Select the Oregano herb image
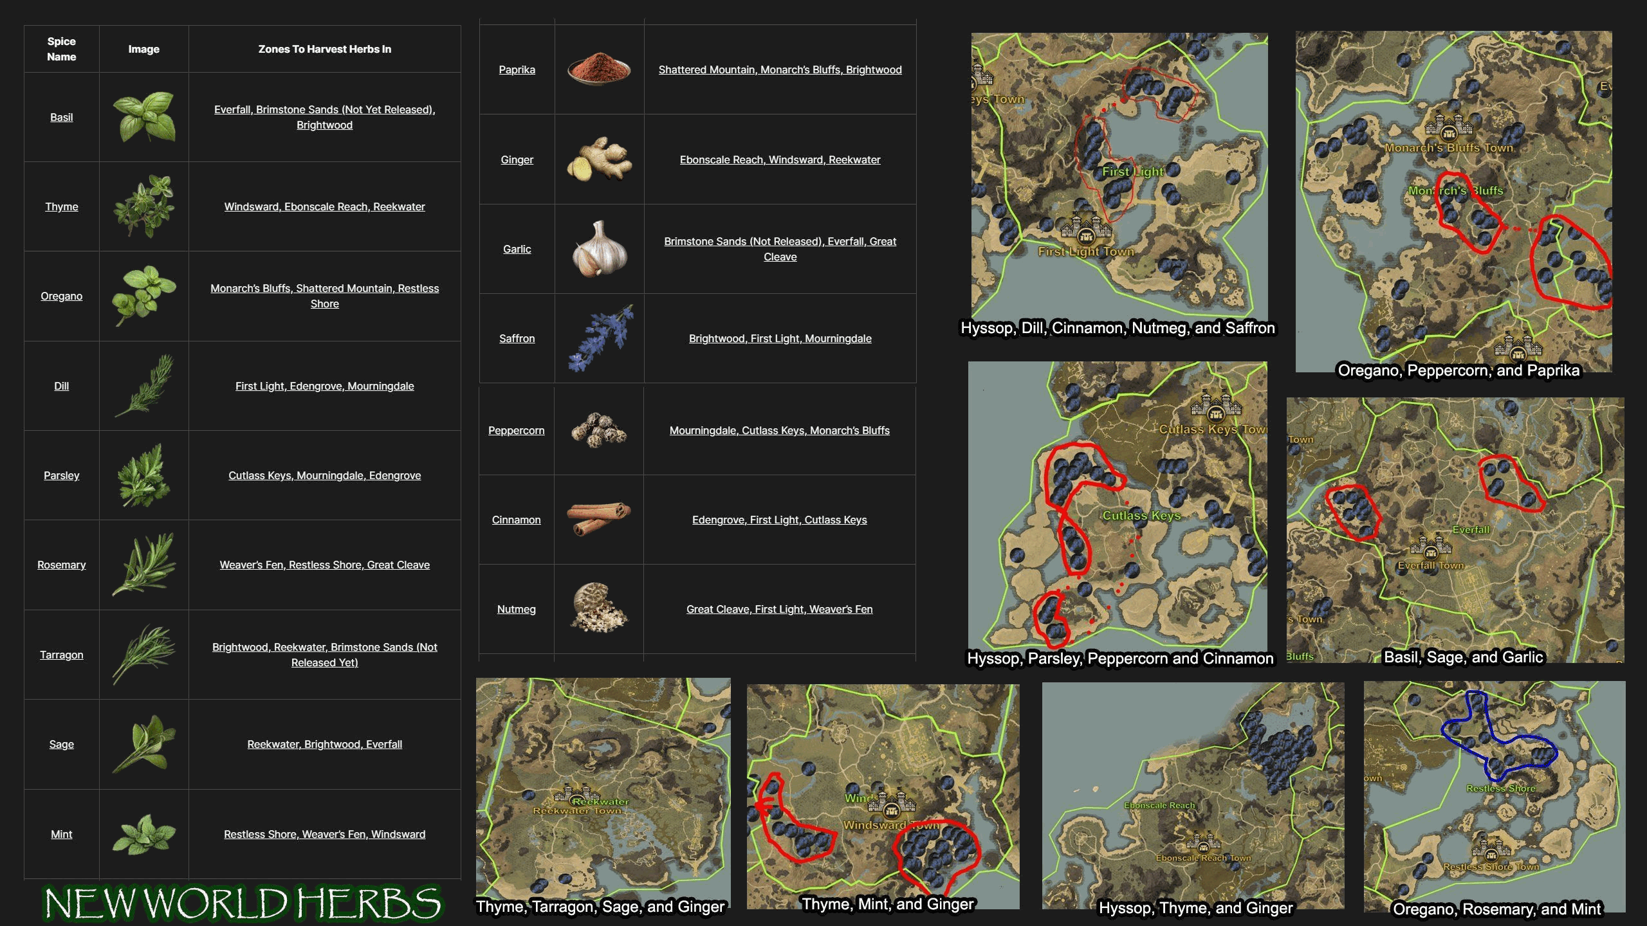This screenshot has height=926, width=1647. (143, 296)
